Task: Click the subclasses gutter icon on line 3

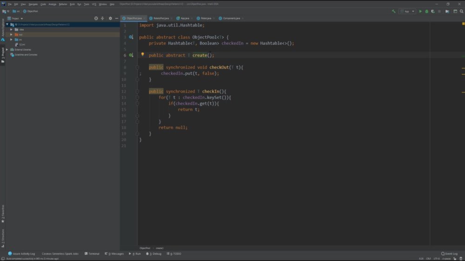Action: (x=131, y=37)
